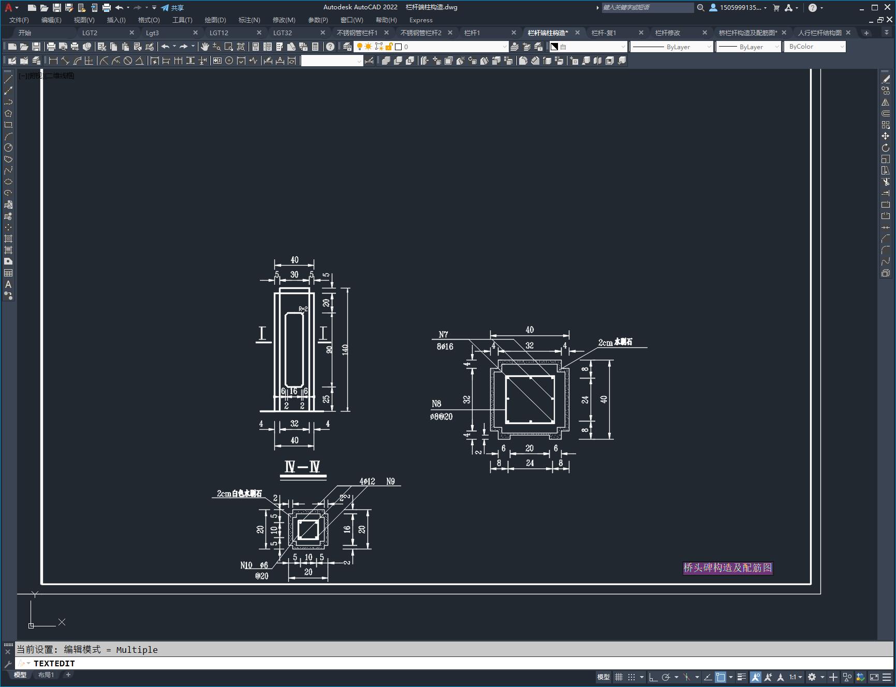Open the 标注(N) menu

pyautogui.click(x=249, y=20)
